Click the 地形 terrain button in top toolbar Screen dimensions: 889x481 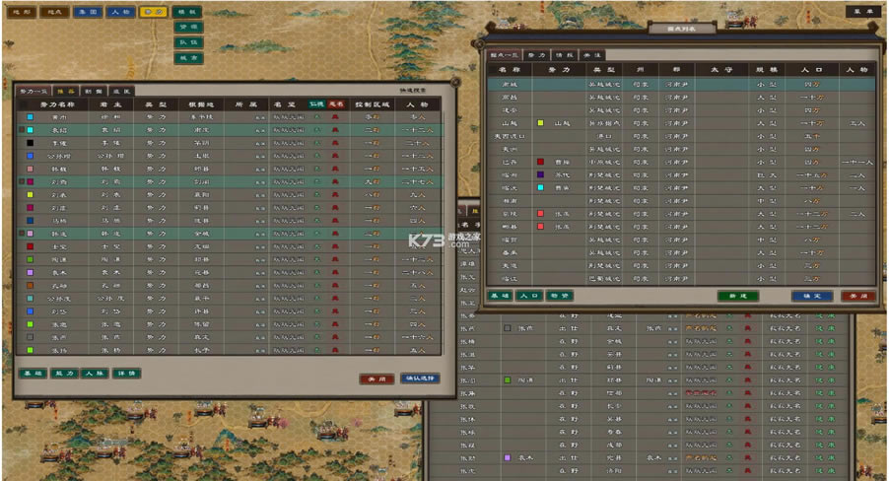pyautogui.click(x=21, y=13)
